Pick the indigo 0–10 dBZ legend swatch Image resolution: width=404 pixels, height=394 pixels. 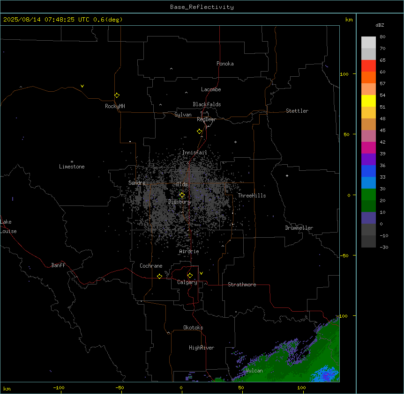368,218
